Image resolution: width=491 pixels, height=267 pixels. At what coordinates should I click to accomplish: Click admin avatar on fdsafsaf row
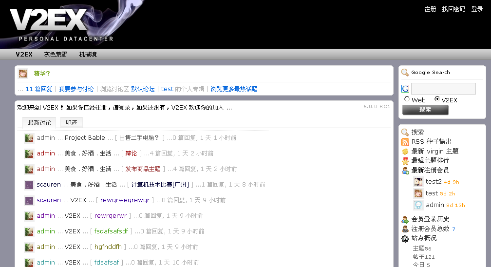point(29,263)
